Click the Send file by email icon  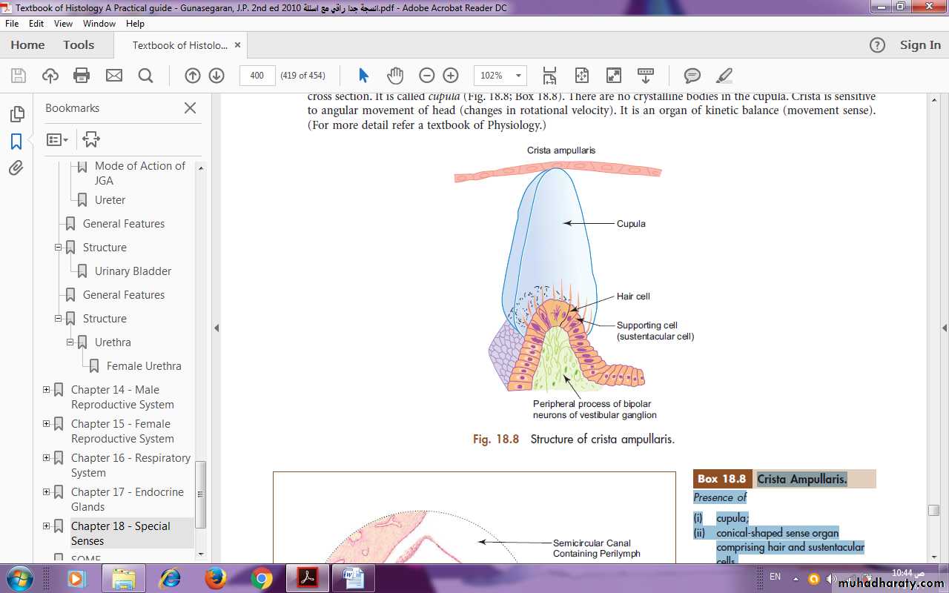click(113, 76)
